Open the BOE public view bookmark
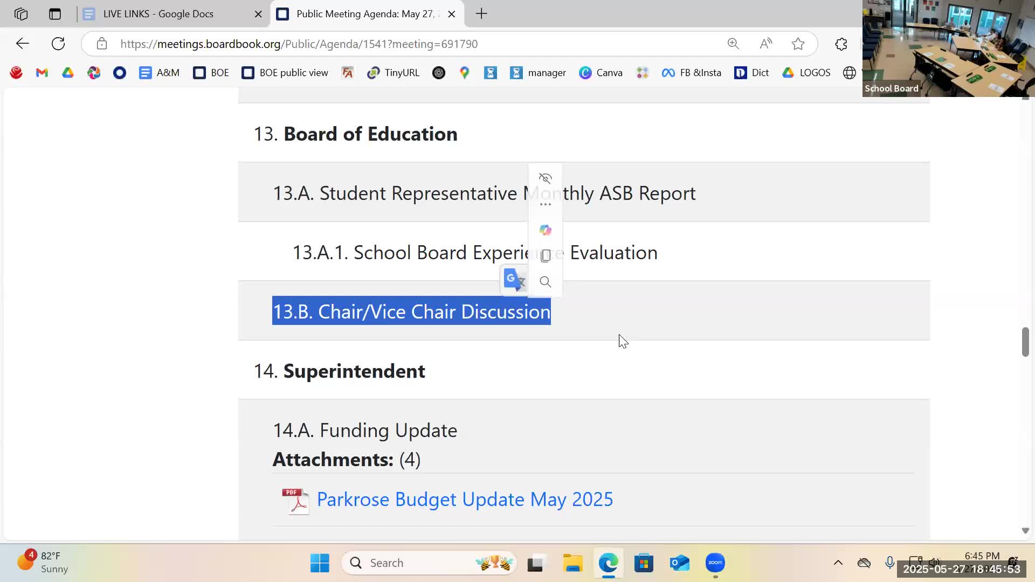 click(x=285, y=73)
